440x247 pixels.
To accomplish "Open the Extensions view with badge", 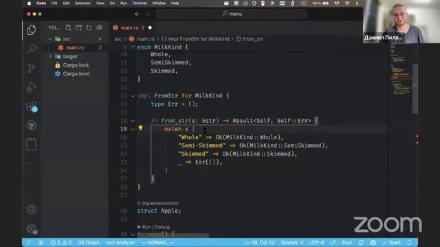I will pos(32,107).
